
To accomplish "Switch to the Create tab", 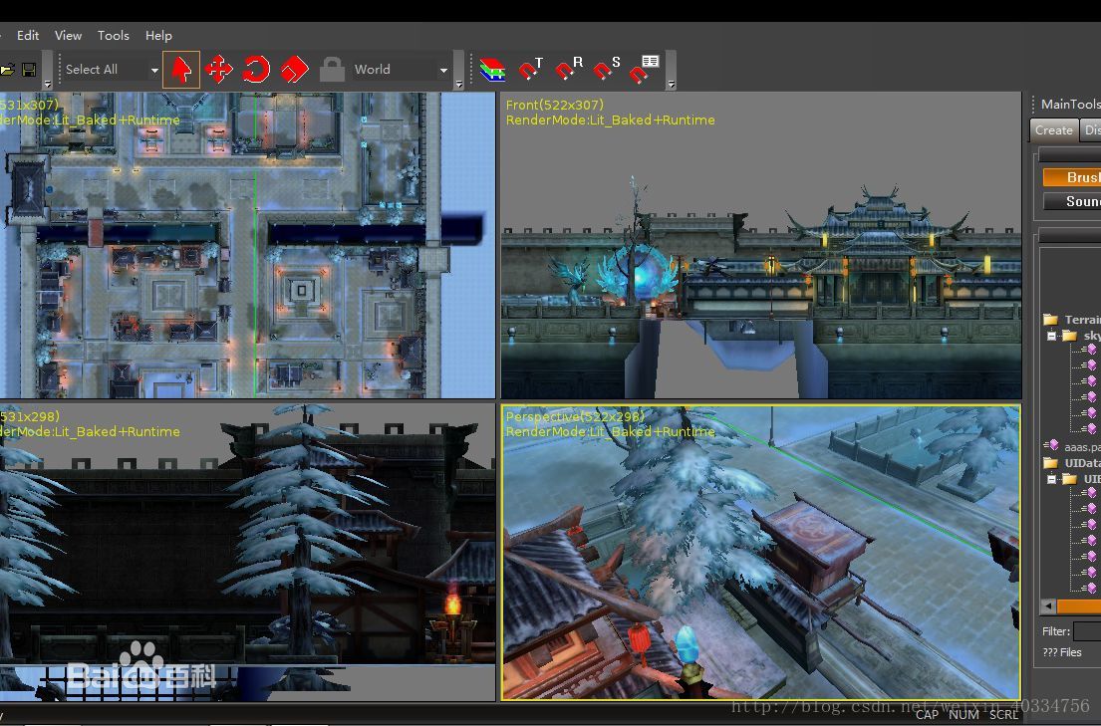I will click(1053, 129).
